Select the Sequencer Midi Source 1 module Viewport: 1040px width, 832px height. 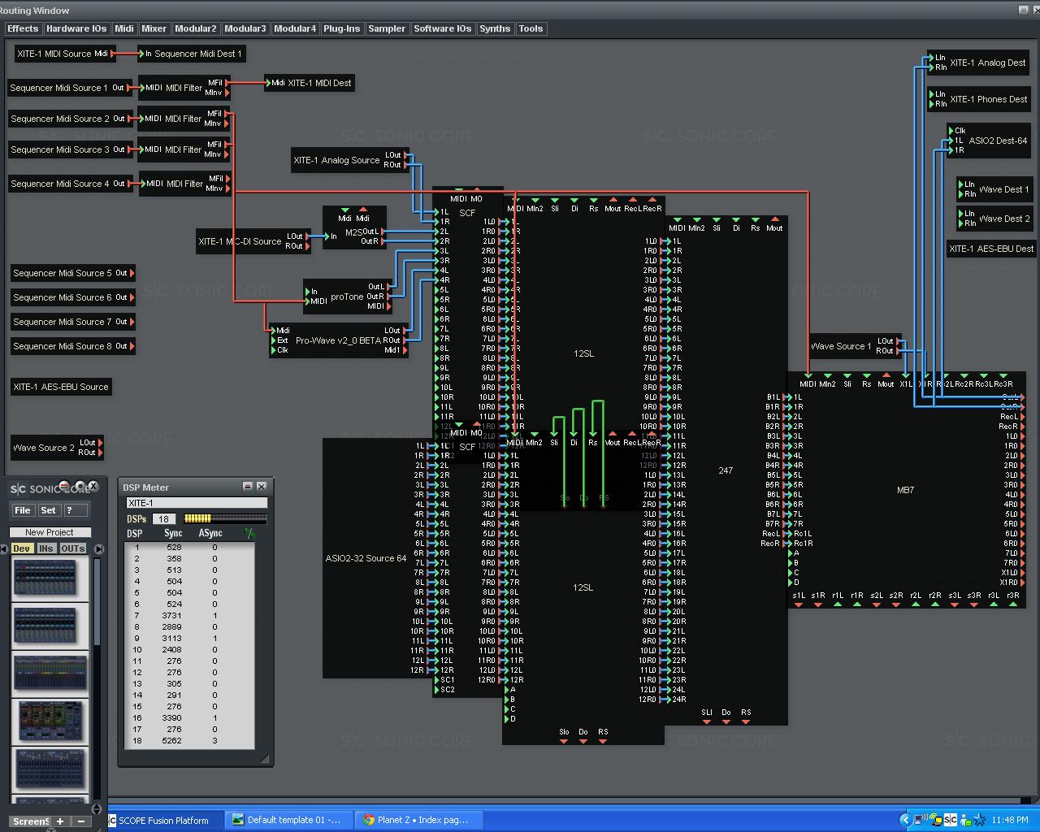[68, 88]
